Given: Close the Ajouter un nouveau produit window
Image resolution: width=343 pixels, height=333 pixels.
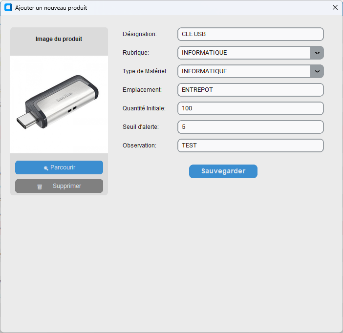Looking at the screenshot, I should tap(335, 8).
